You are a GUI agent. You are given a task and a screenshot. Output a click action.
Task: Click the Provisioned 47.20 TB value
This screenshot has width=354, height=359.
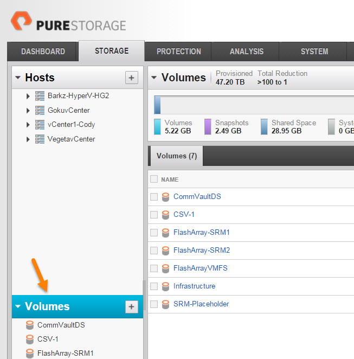pyautogui.click(x=230, y=82)
